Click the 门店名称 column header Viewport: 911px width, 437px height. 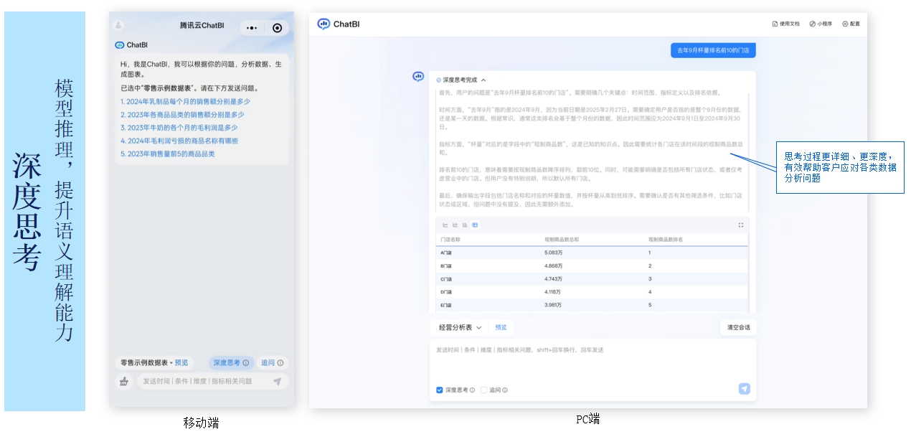pyautogui.click(x=450, y=239)
